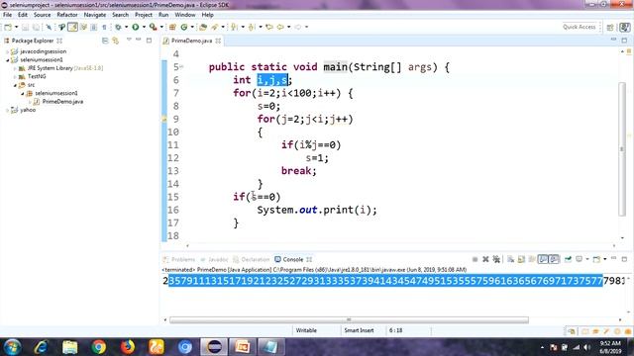Click the Search flashlight toolbar icon

[x=214, y=27]
